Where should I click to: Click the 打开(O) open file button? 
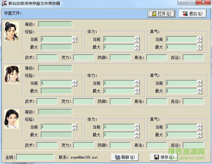pos(161,14)
